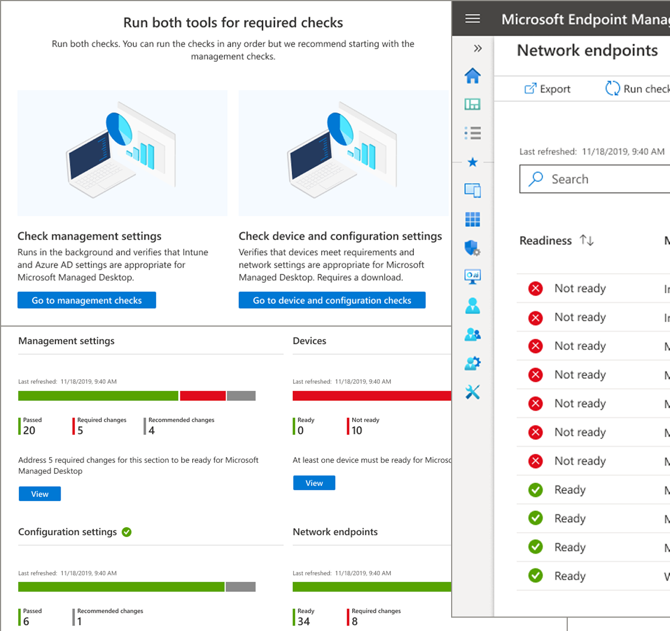Click View under Management settings
Image resolution: width=670 pixels, height=631 pixels.
coord(40,494)
